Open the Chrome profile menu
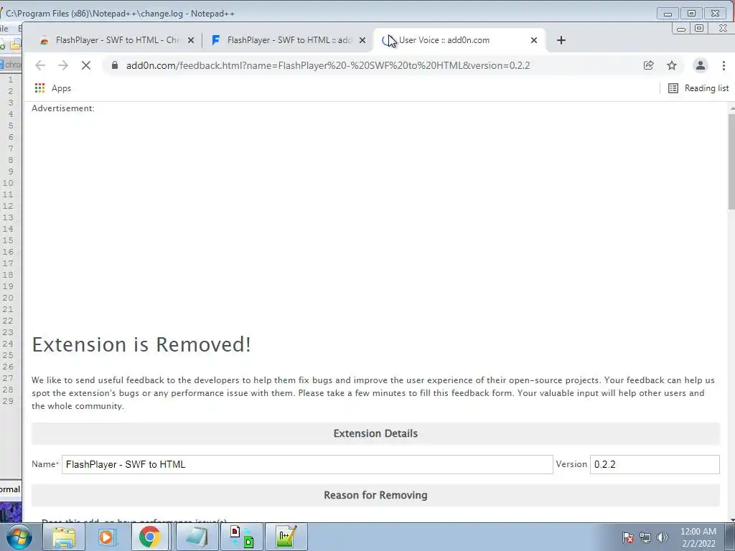Viewport: 735px width, 551px height. pyautogui.click(x=701, y=65)
